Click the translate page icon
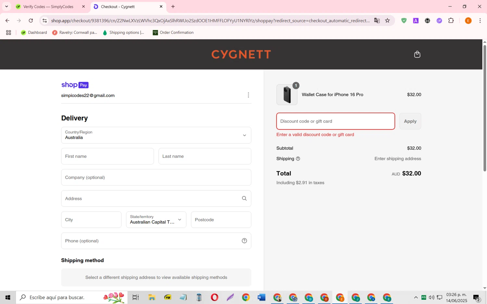The width and height of the screenshot is (487, 304). tap(377, 20)
